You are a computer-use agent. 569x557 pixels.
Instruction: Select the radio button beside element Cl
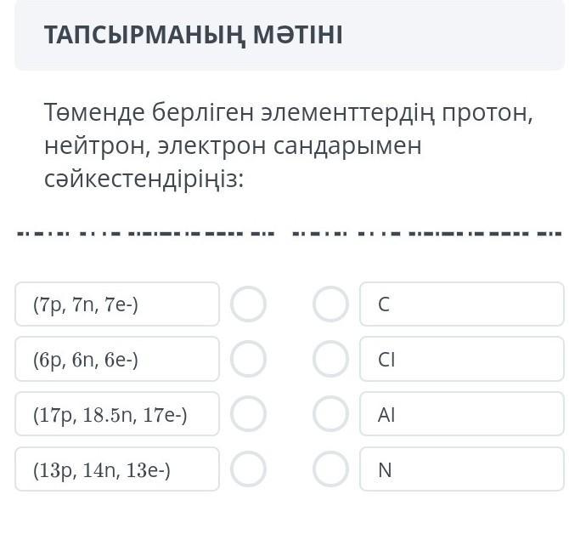[x=330, y=360]
